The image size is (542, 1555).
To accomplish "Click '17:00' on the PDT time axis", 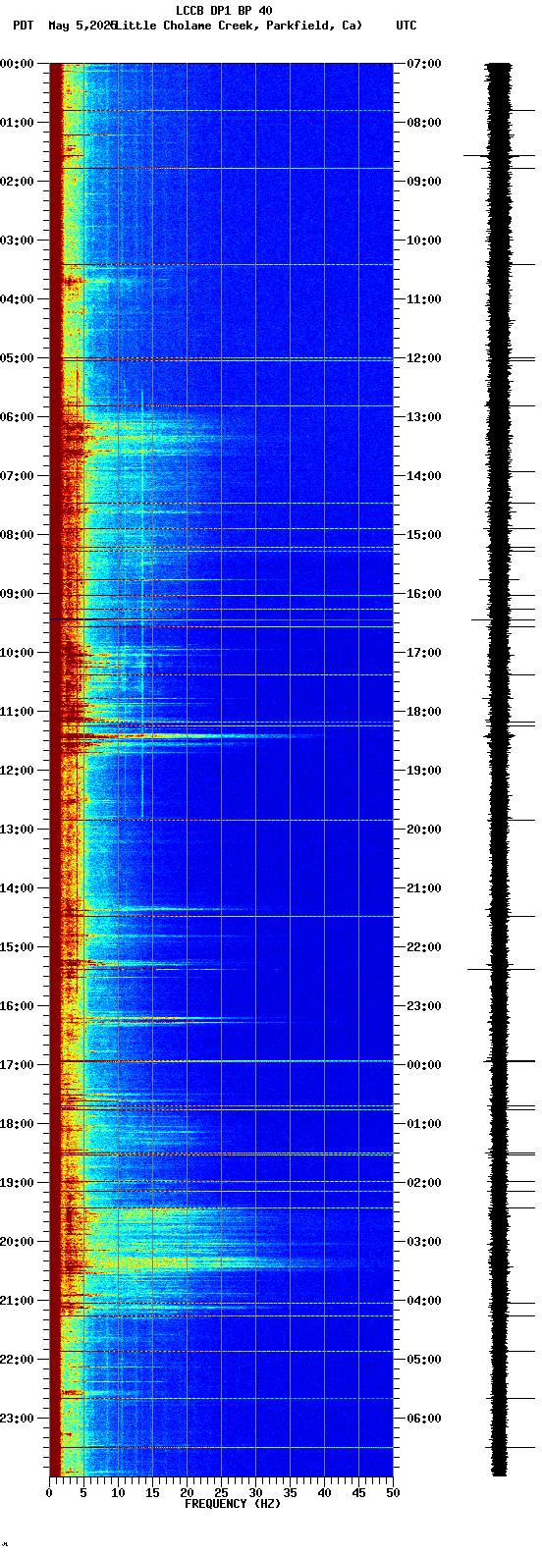I will pos(17,1065).
